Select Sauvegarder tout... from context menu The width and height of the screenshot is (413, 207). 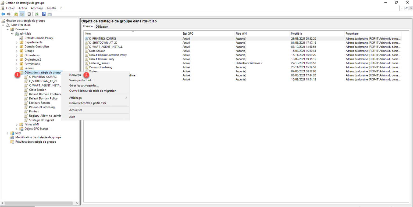pos(81,80)
